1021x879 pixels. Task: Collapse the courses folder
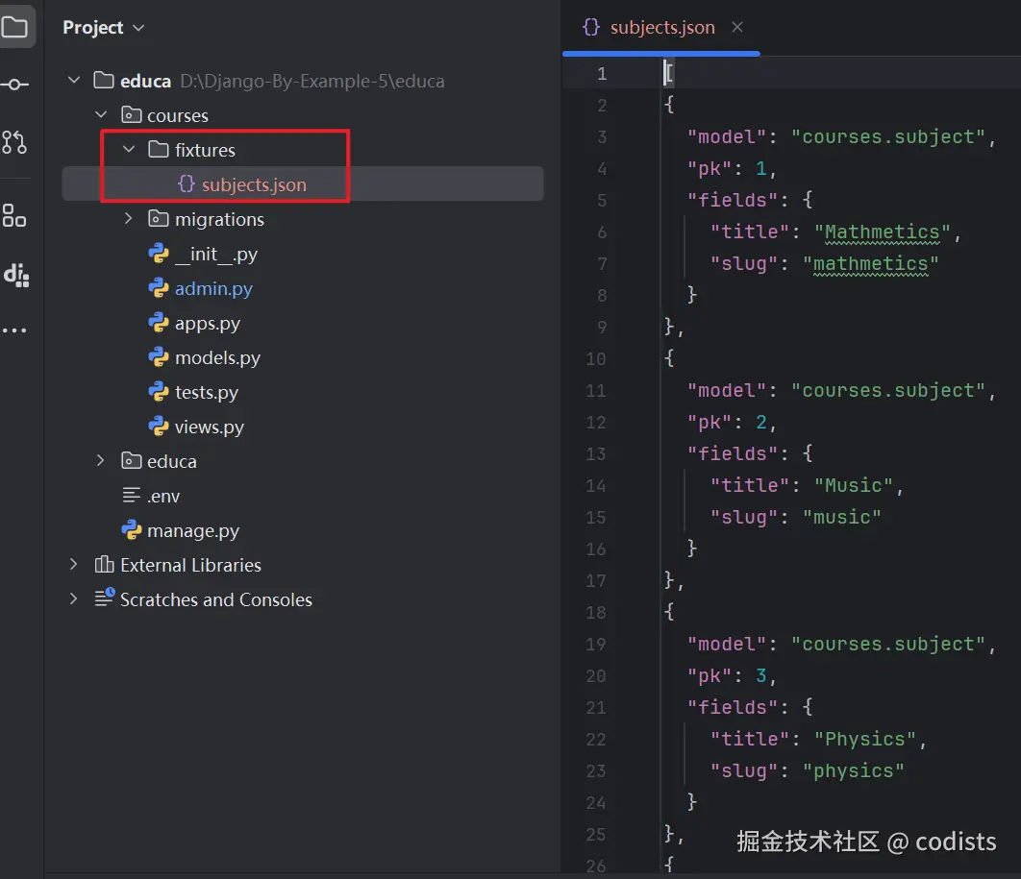tap(101, 115)
